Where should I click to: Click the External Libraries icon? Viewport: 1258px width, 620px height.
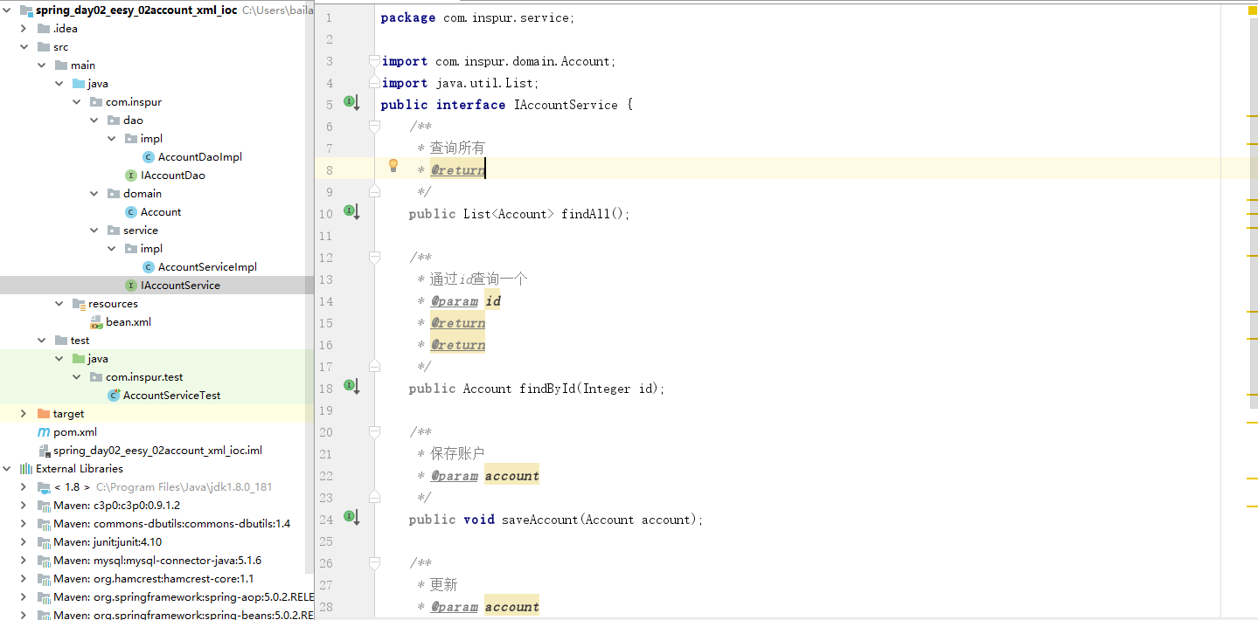(x=26, y=469)
